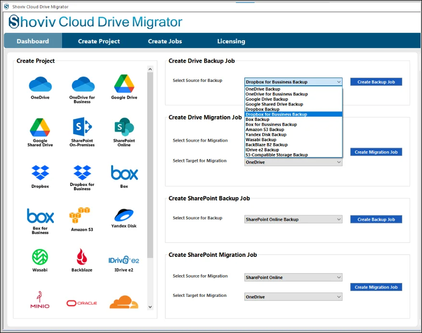Viewport: 422px width, 333px height.
Task: Choose Dropbox for Business icon
Action: click(x=82, y=173)
